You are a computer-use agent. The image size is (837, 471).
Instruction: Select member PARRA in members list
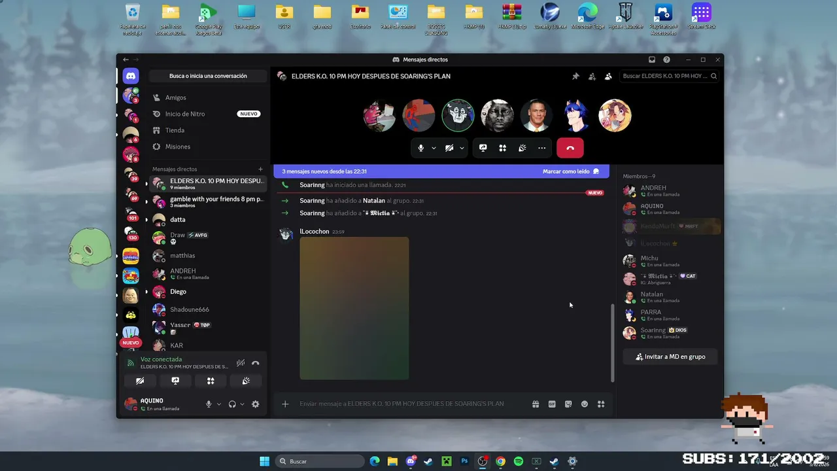click(x=670, y=315)
